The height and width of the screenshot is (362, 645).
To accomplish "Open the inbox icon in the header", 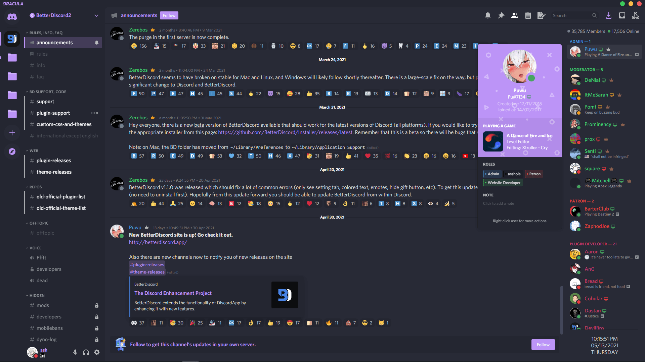I will click(x=622, y=15).
